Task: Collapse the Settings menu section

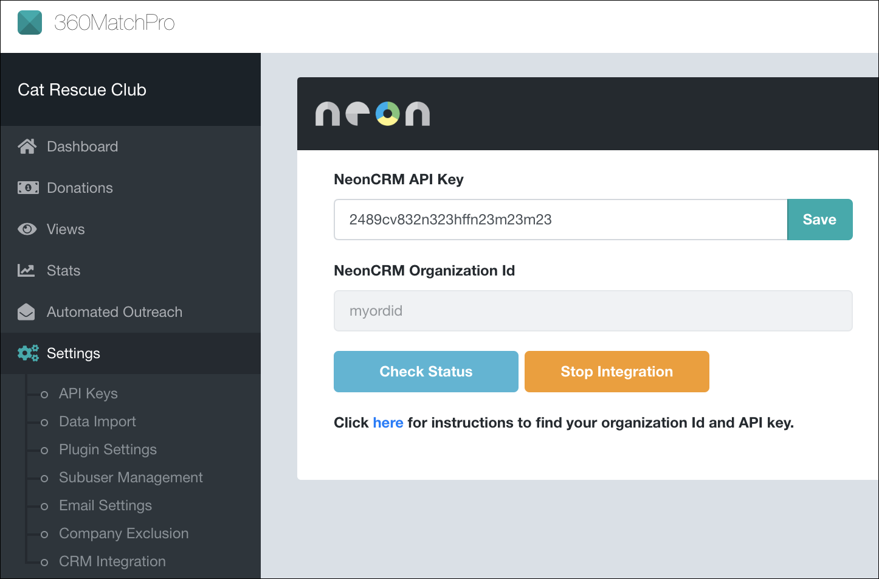Action: (131, 353)
